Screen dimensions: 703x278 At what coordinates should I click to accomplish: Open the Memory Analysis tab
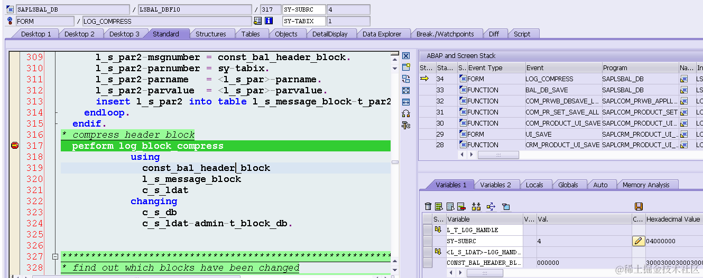(645, 185)
